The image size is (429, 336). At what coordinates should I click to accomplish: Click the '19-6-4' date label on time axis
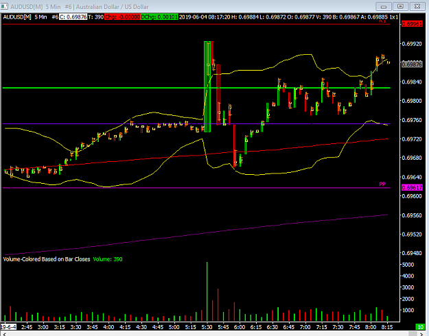[x=8, y=327]
